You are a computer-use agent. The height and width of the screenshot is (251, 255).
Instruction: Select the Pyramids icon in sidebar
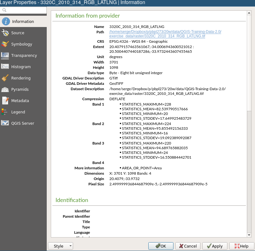point(5,90)
